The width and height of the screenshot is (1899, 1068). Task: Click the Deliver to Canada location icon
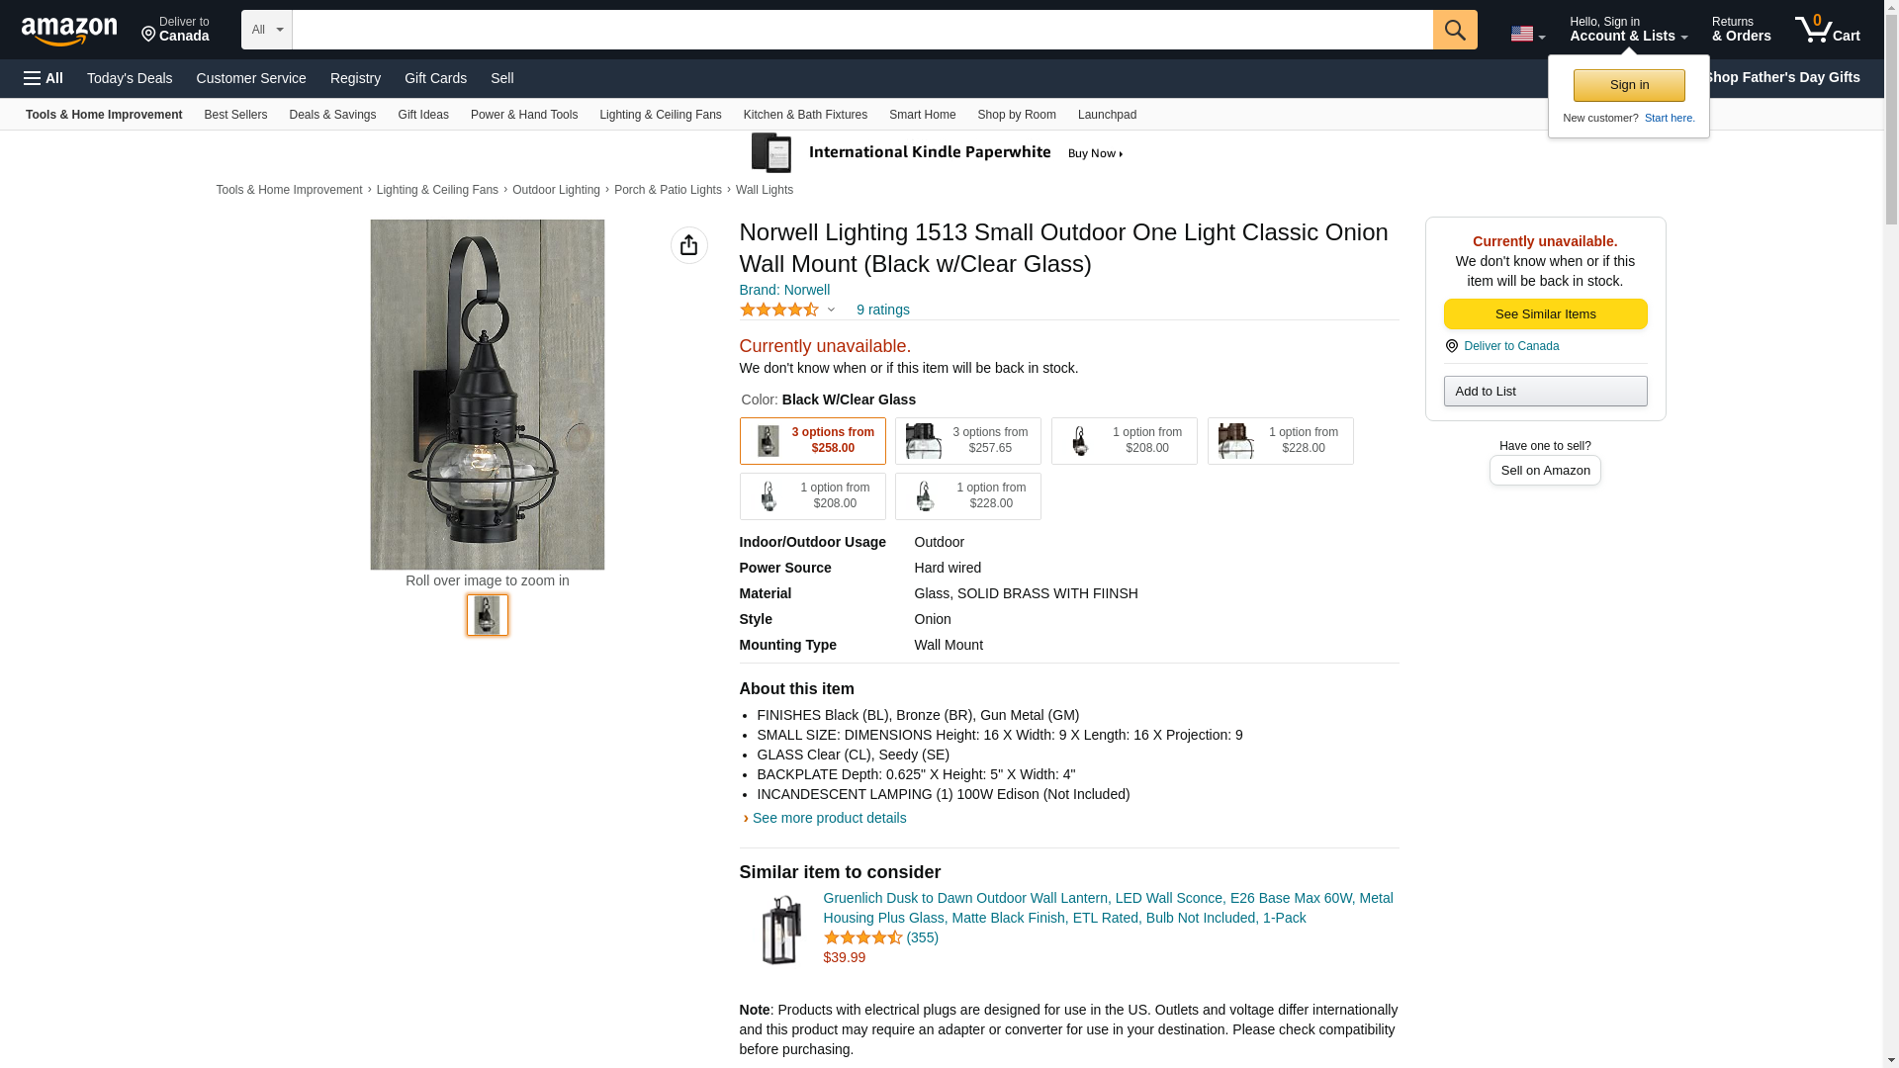coord(149,36)
